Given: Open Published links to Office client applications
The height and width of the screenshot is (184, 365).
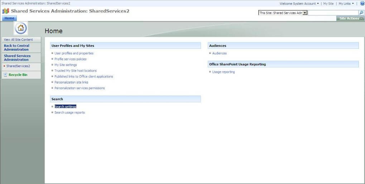Looking at the screenshot, I should [x=83, y=76].
